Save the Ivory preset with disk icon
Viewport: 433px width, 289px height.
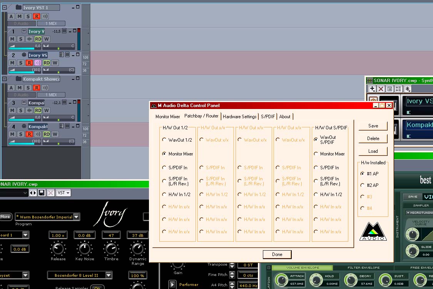[42, 193]
